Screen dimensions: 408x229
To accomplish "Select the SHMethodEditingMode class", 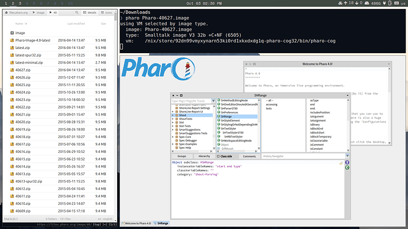I will click(234, 100).
